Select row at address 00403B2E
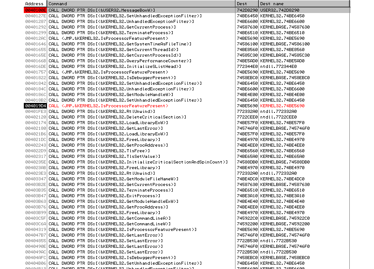Viewport: 374px width, 269px height. [x=187, y=185]
